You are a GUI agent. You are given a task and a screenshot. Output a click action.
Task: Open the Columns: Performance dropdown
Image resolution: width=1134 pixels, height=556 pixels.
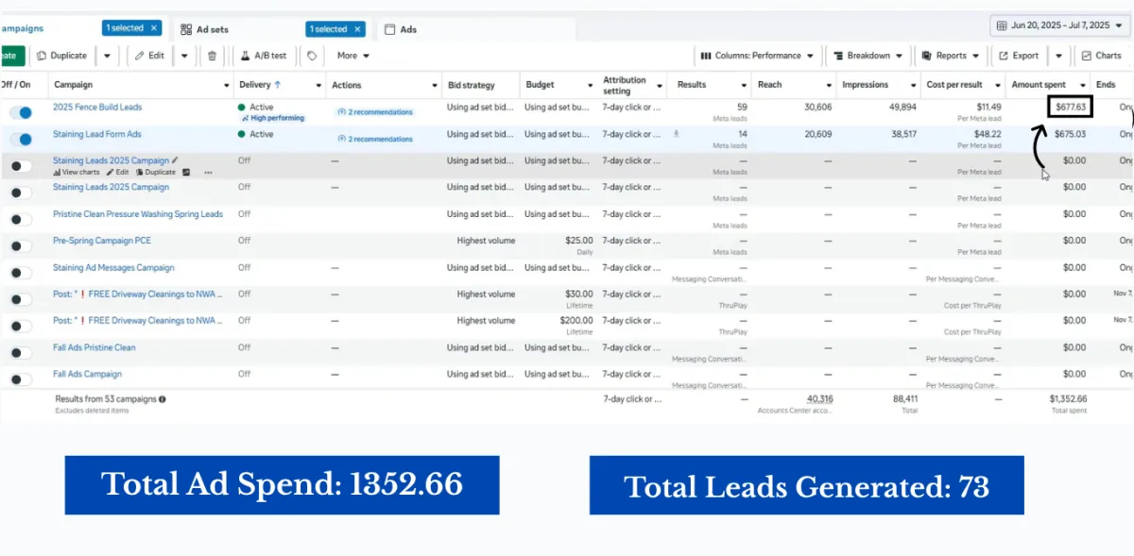[758, 56]
